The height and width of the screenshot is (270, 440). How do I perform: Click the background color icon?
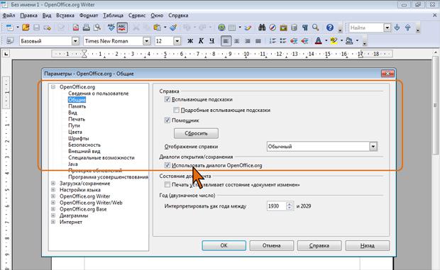click(x=349, y=41)
